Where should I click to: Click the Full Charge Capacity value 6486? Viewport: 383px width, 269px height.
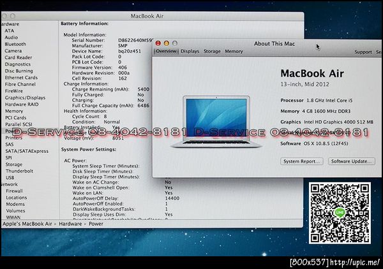[144, 106]
